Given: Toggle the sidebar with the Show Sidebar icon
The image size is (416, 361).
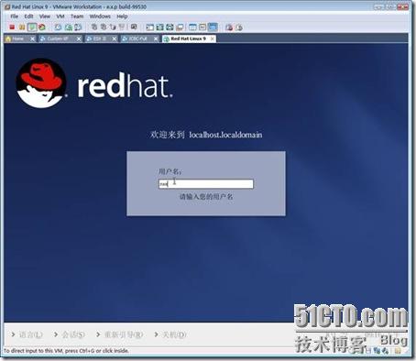Looking at the screenshot, I should click(x=150, y=27).
